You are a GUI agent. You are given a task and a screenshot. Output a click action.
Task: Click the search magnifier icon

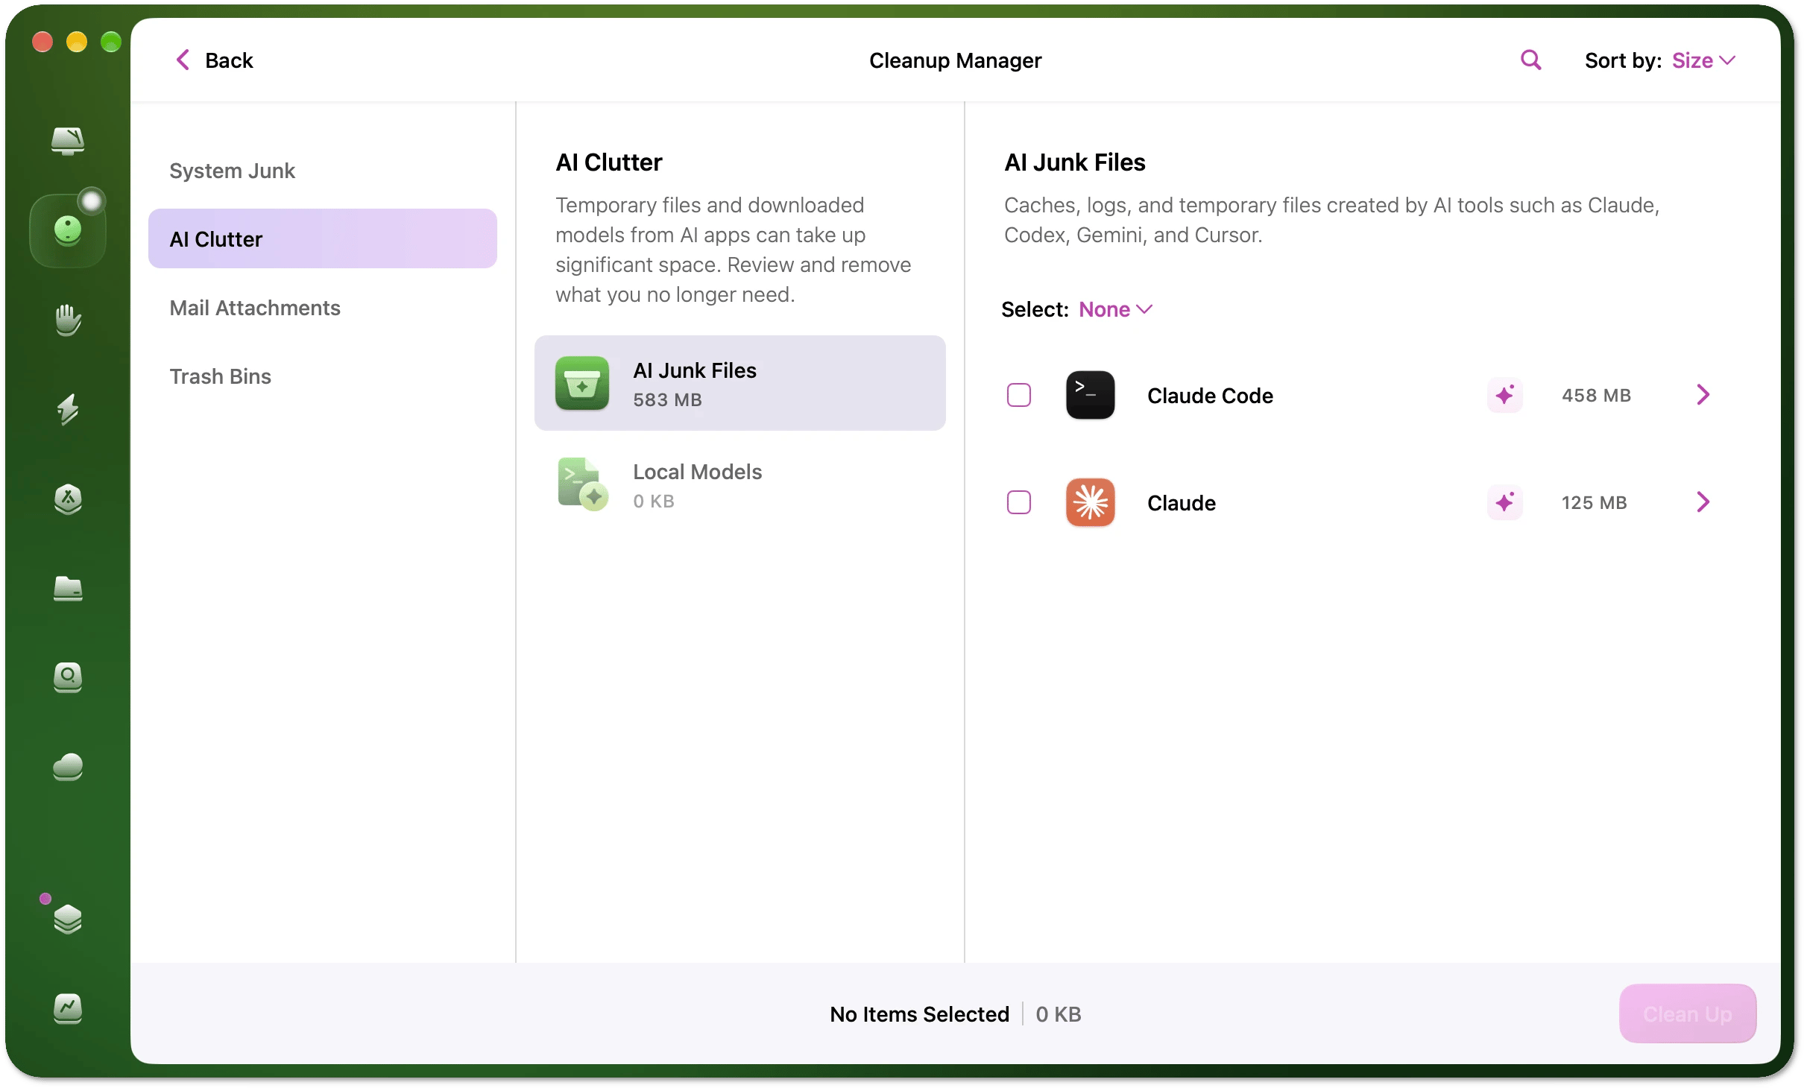1530,60
